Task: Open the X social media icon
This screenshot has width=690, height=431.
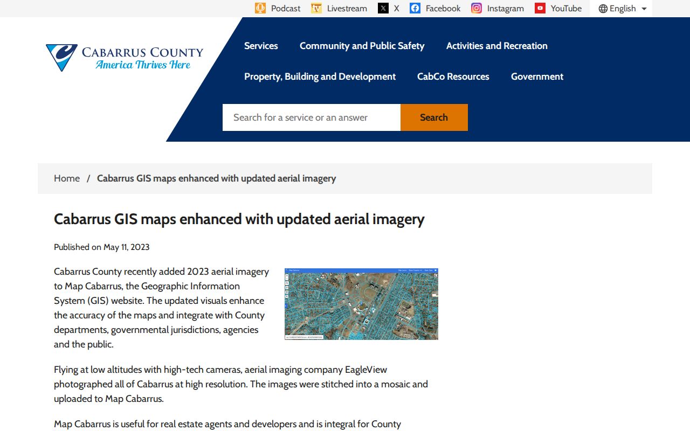Action: [383, 8]
